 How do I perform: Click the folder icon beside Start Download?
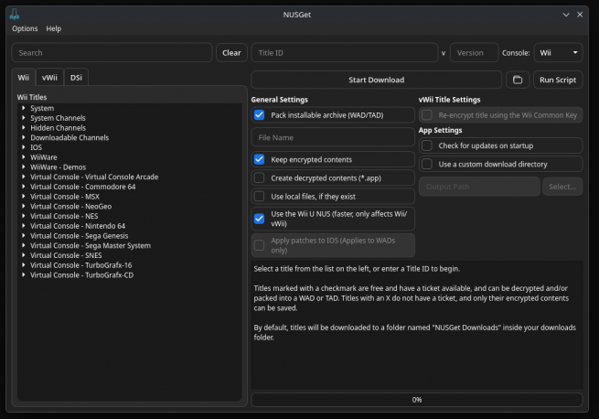517,80
